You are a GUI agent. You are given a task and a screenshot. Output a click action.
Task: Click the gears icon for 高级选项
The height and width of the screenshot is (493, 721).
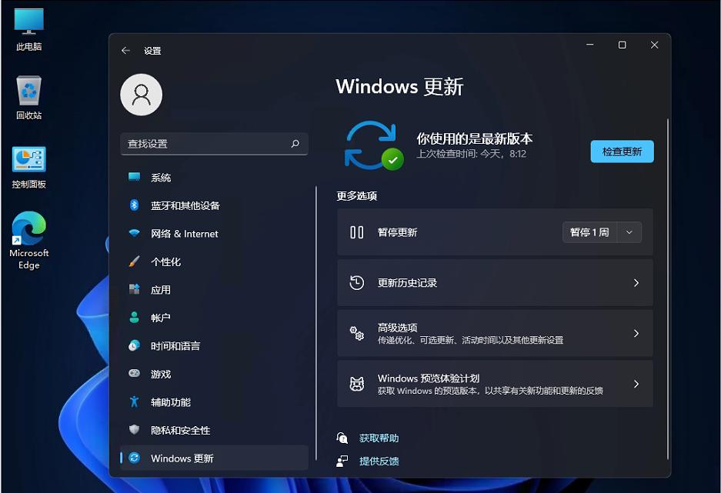(357, 333)
